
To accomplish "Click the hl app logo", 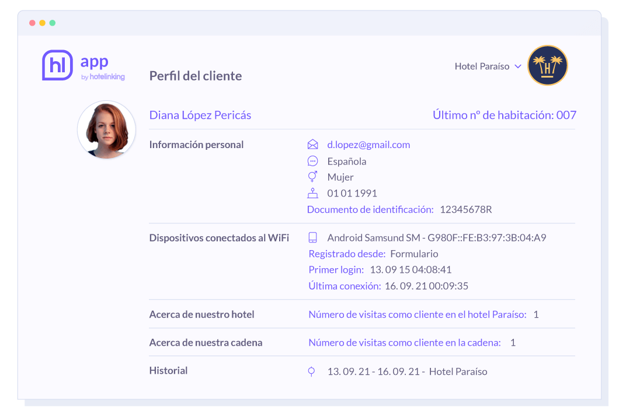I will pos(84,65).
